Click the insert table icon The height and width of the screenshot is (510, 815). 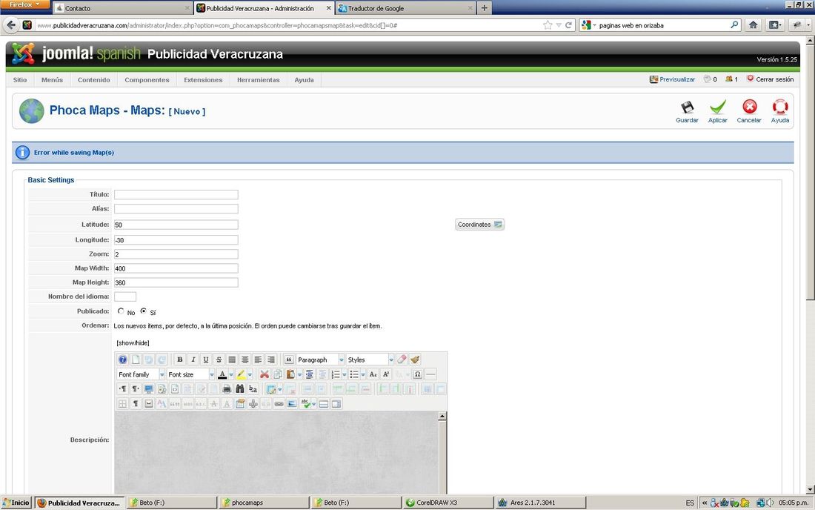270,389
